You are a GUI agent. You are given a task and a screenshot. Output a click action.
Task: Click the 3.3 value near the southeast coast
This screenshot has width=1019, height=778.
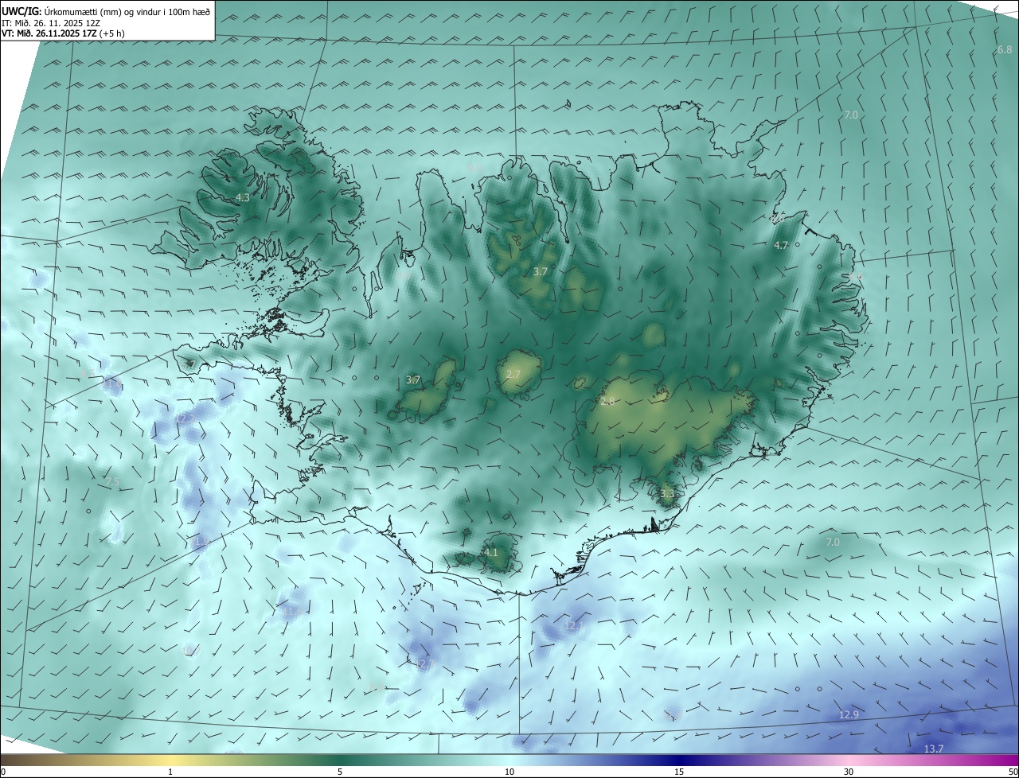coord(667,493)
